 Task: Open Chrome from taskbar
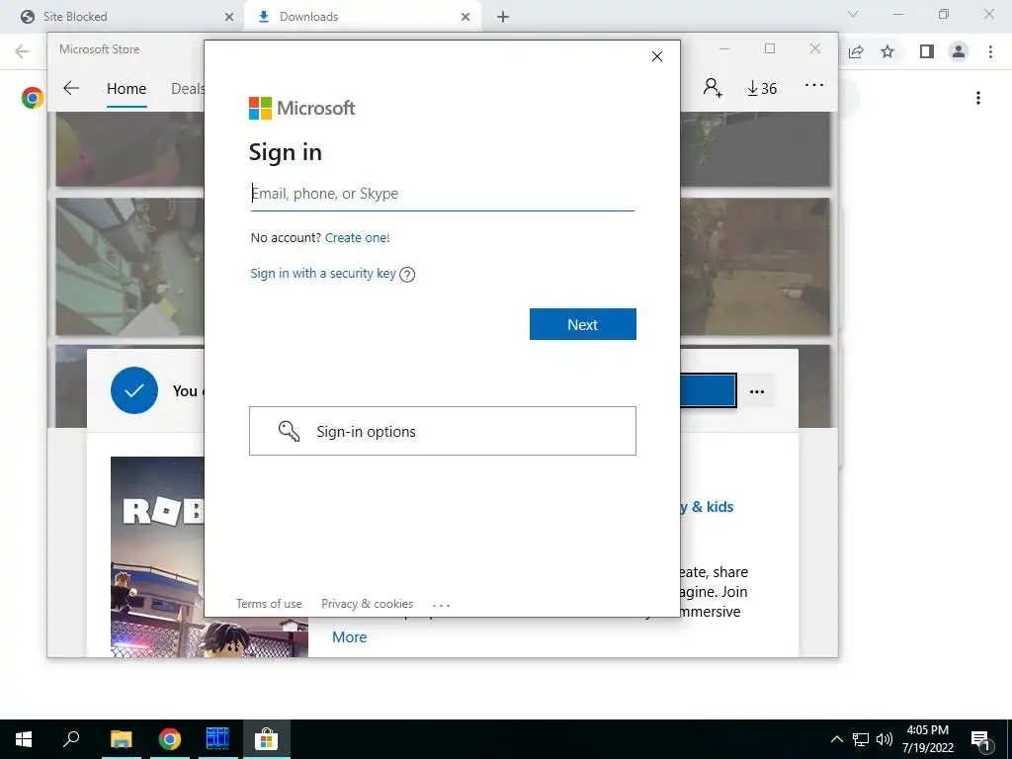170,739
